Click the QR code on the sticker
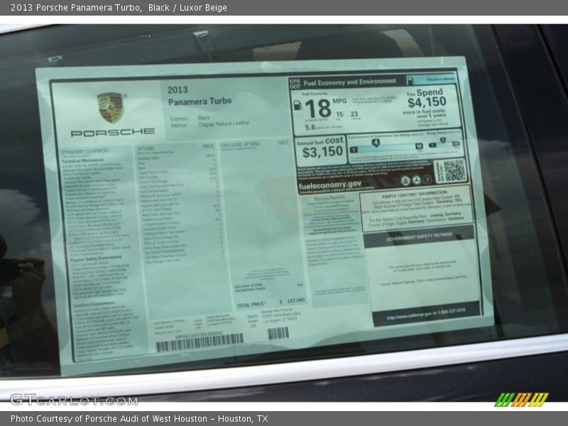This screenshot has height=426, width=568. click(x=454, y=170)
